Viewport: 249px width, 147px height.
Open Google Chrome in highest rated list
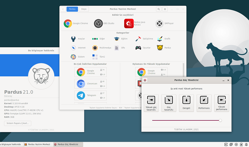(x=151, y=72)
